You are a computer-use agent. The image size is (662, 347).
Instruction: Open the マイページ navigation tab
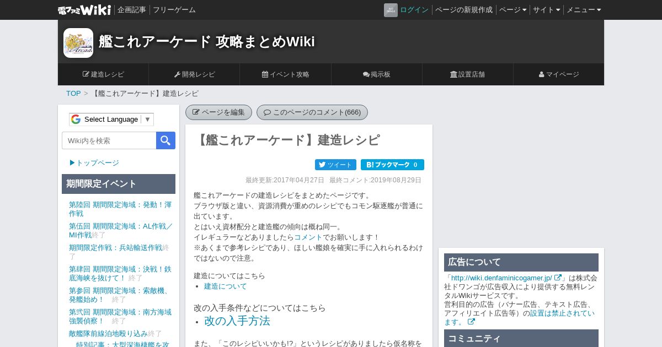coord(559,74)
